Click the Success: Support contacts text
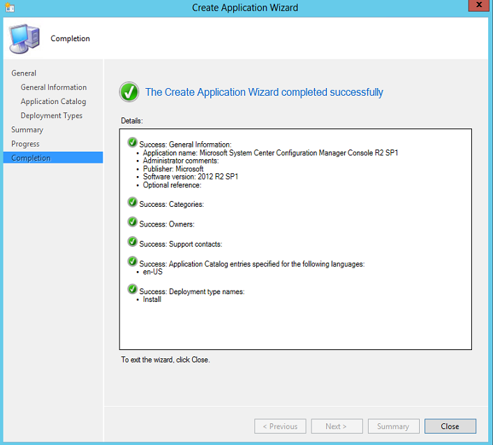The image size is (493, 445). coord(180,244)
